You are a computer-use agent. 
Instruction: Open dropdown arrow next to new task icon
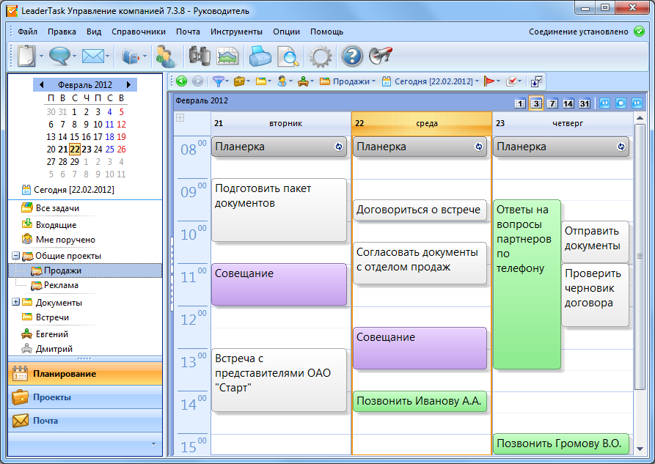coord(41,56)
